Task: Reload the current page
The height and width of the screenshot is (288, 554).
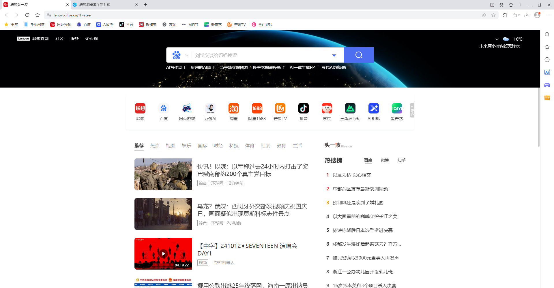Action: click(27, 15)
